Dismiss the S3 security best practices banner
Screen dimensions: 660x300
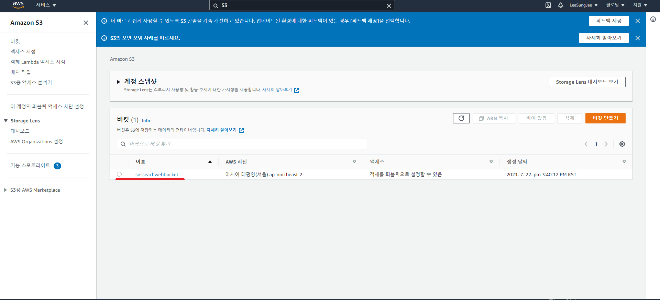(x=638, y=38)
